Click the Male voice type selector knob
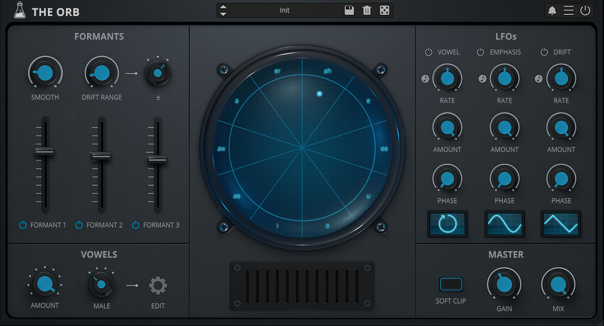Screen dimensions: 604x326 click(x=101, y=285)
